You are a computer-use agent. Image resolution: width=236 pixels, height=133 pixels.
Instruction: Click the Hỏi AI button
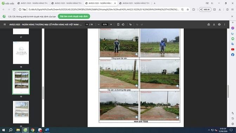click(205, 9)
